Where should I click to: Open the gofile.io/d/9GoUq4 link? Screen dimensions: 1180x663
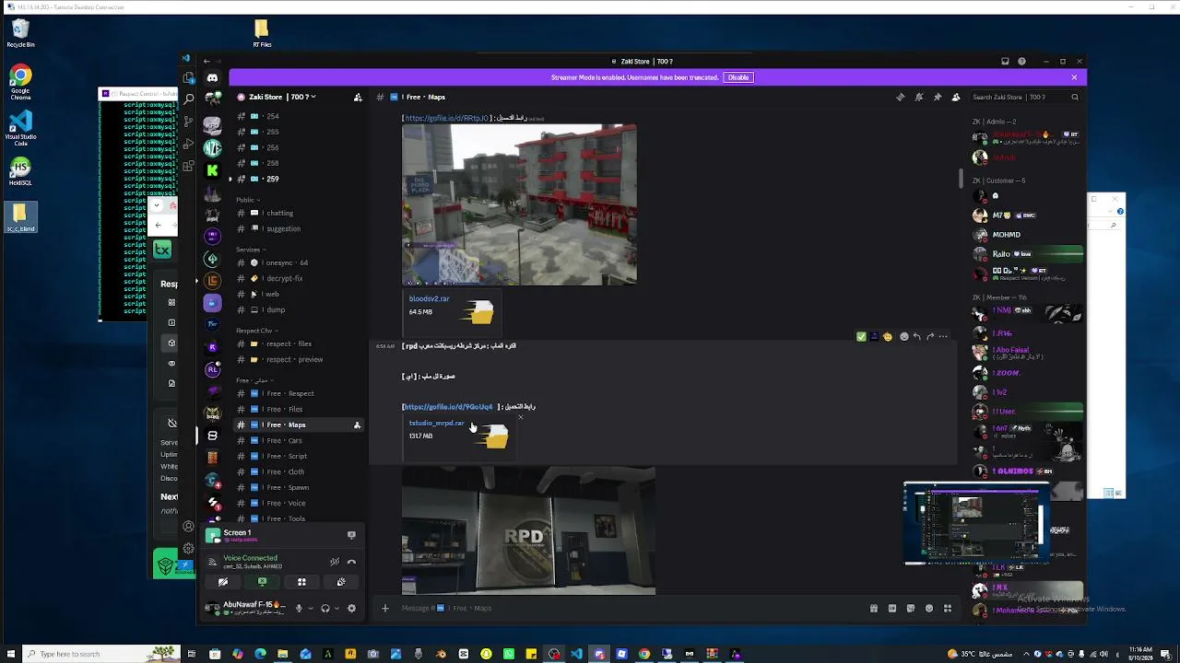[448, 406]
